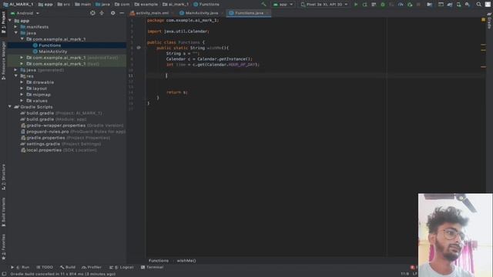Run the app with green play button
Screen dimensions: 493x277
(356, 5)
